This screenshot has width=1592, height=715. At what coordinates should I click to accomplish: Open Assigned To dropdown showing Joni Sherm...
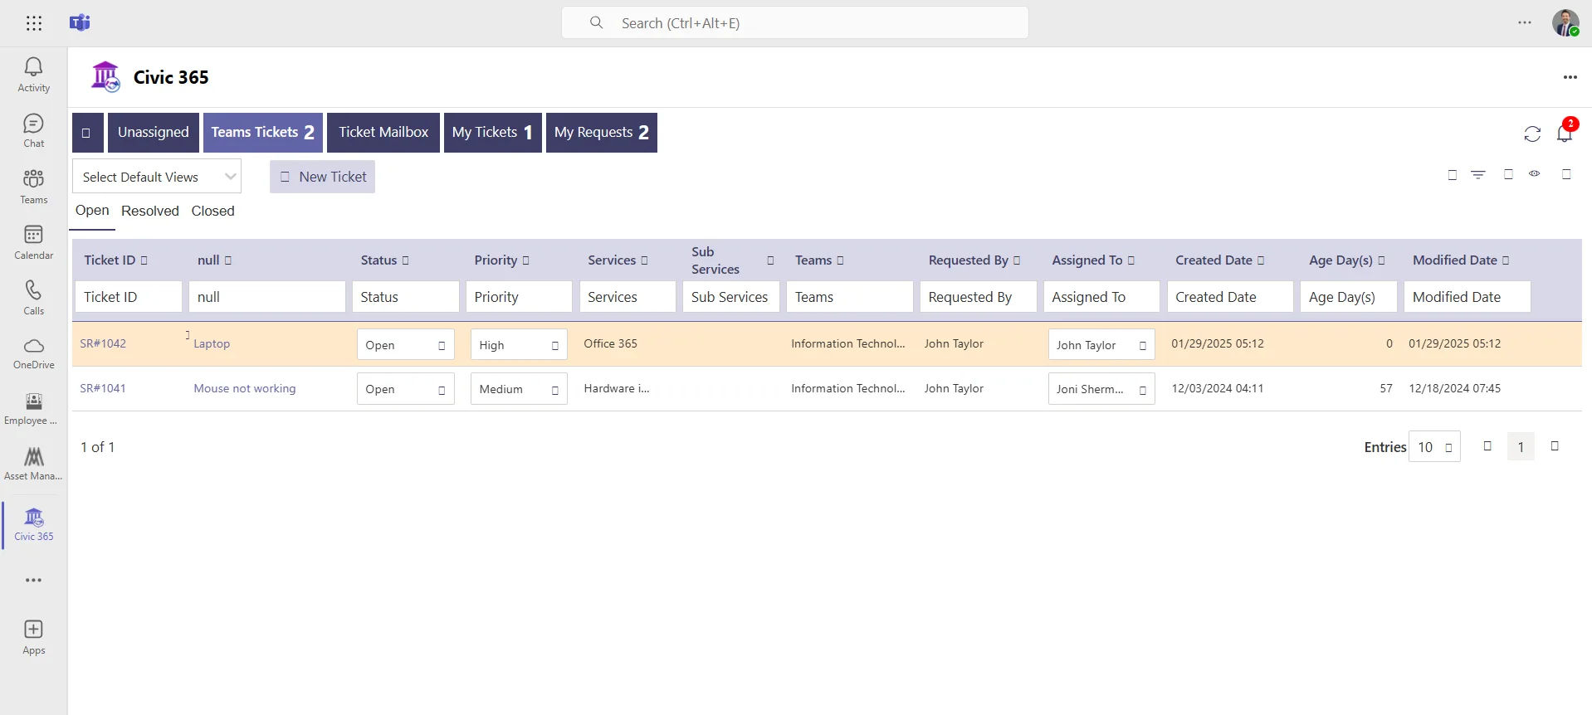pyautogui.click(x=1101, y=389)
